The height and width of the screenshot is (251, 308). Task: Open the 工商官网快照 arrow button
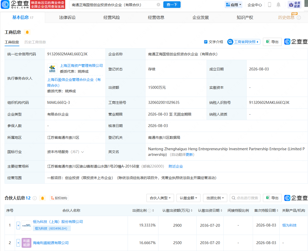point(244,42)
